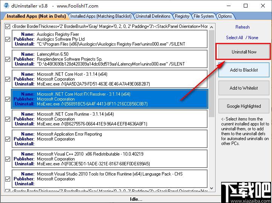
Task: Click the Google Highlighted button
Action: (x=244, y=106)
